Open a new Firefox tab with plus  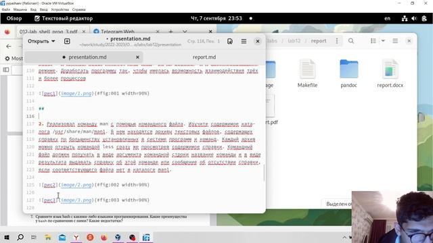170,32
